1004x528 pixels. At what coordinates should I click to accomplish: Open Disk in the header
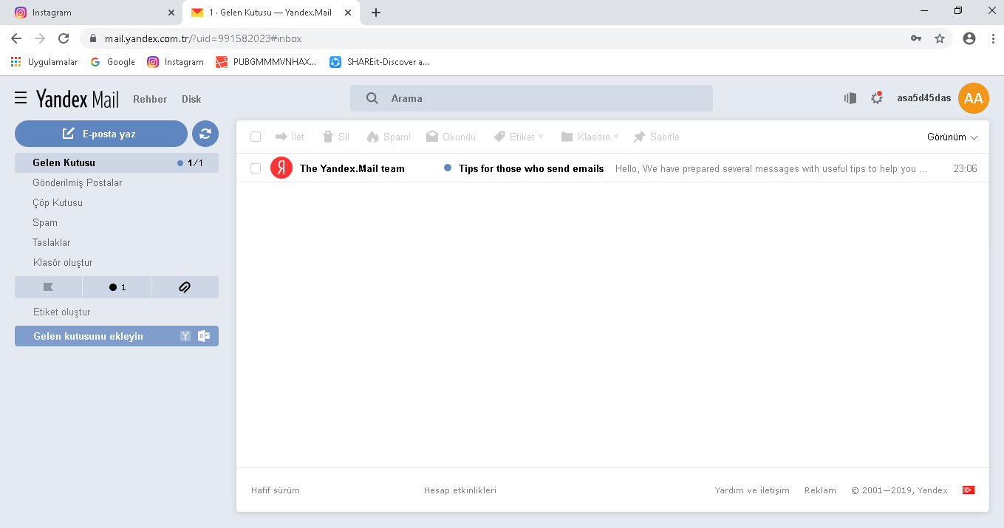coord(191,99)
